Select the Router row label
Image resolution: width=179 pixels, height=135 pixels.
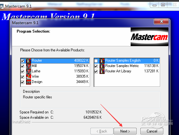[37, 60]
